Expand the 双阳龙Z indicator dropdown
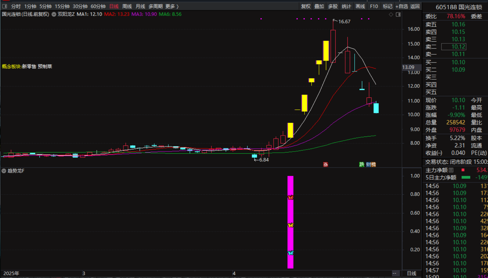This screenshot has width=488, height=278. (54, 14)
